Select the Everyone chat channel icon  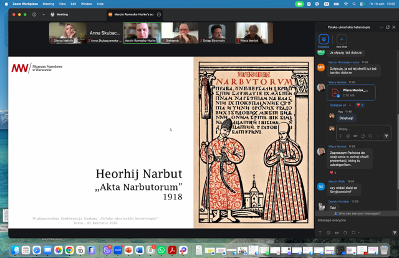(x=324, y=40)
